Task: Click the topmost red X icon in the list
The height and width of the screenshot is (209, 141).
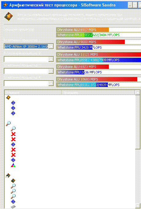Action: click(13, 134)
